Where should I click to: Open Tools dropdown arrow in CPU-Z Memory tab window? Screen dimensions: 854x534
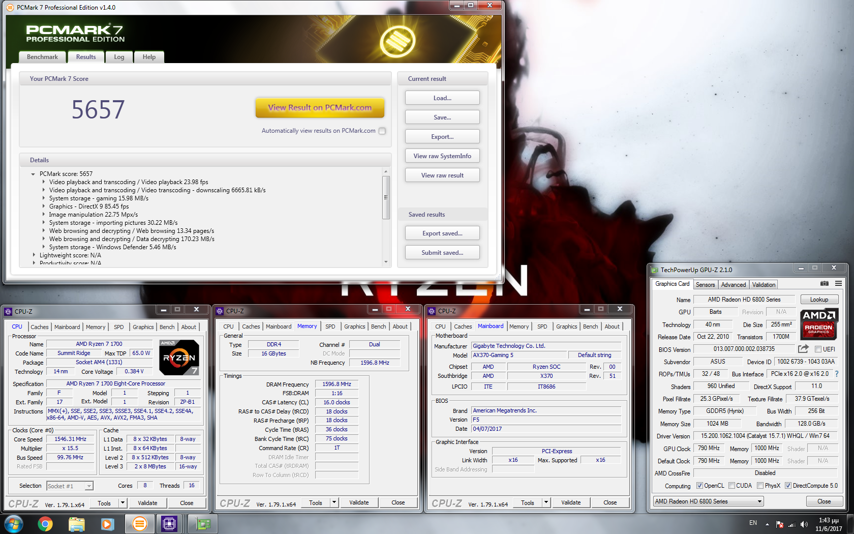click(334, 502)
